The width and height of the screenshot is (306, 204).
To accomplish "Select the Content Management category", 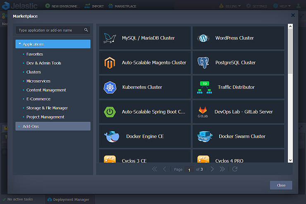I will click(46, 90).
